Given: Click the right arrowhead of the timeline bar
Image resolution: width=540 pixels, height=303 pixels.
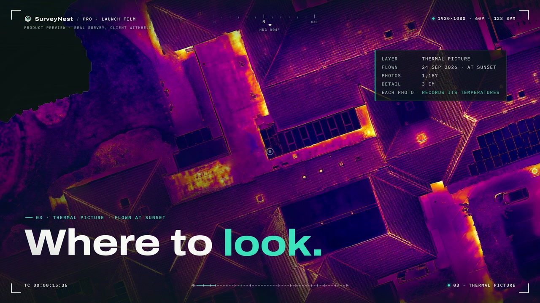Looking at the screenshot, I should pos(347,285).
